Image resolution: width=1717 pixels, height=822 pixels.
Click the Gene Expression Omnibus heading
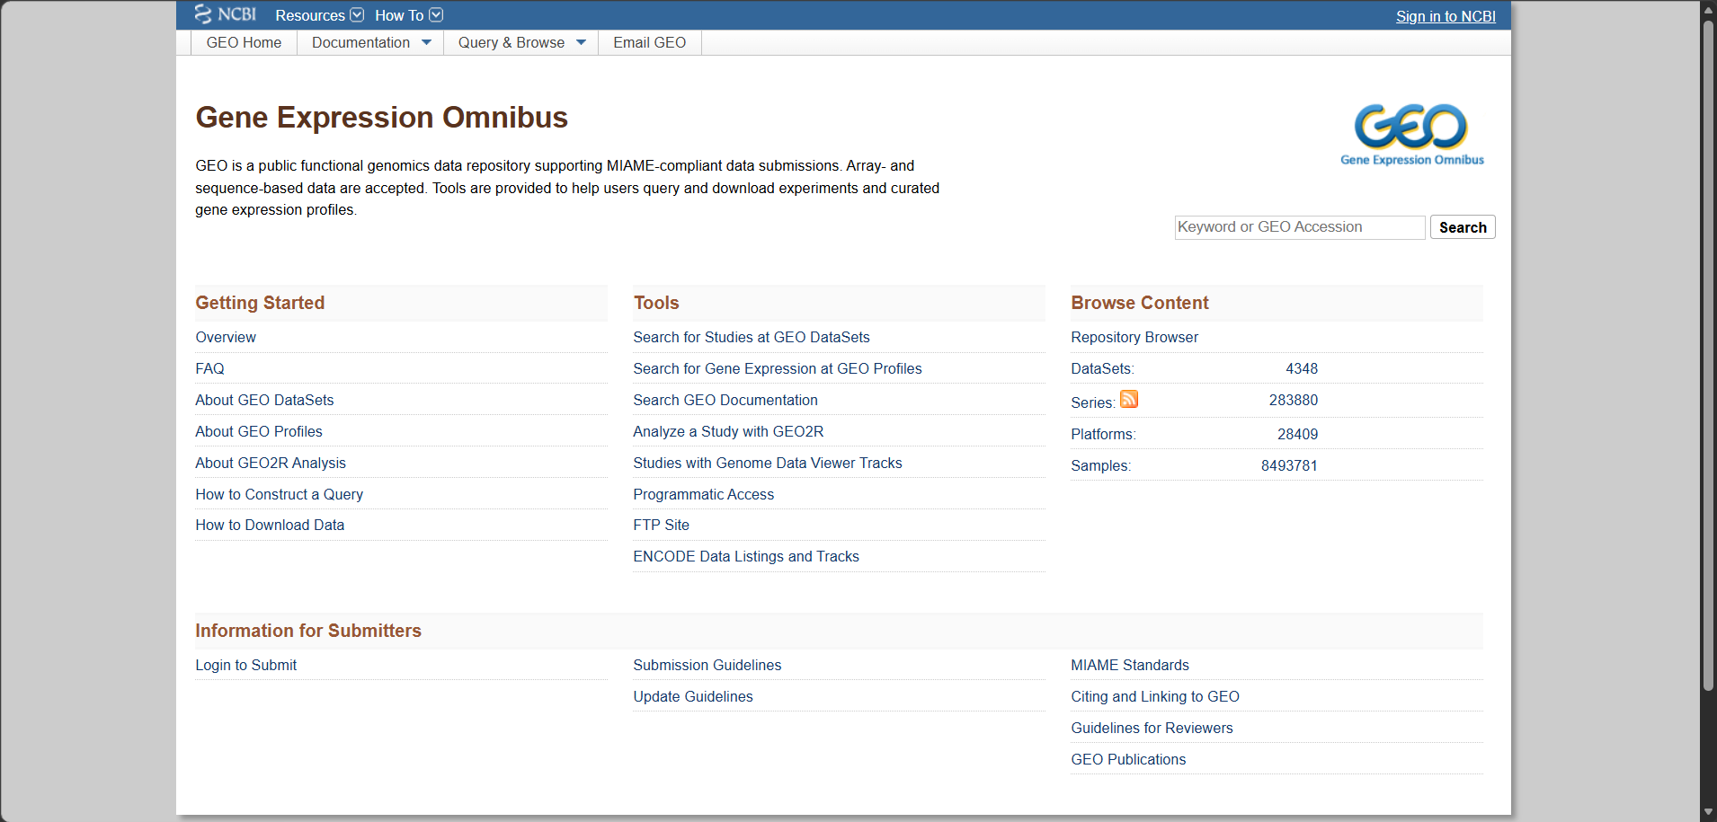click(381, 118)
